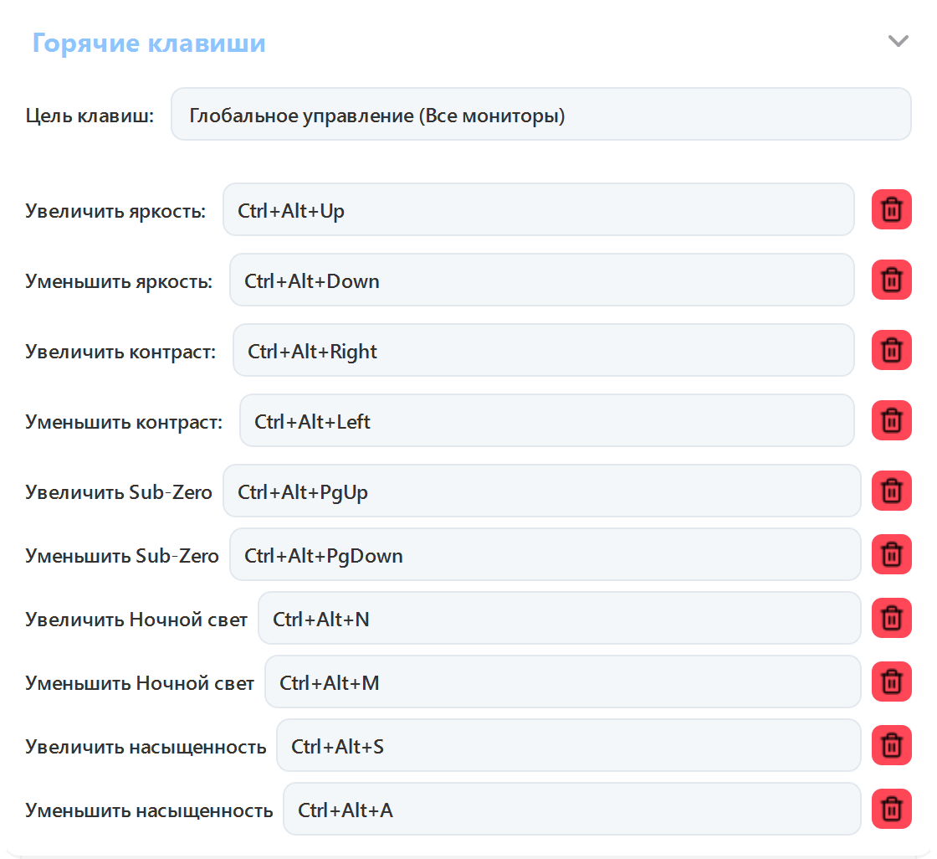
Task: Click the Увеличить контраст label
Action: [120, 352]
